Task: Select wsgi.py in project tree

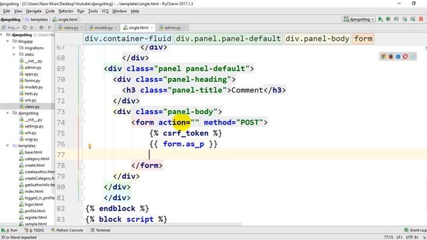Action: 31,139
